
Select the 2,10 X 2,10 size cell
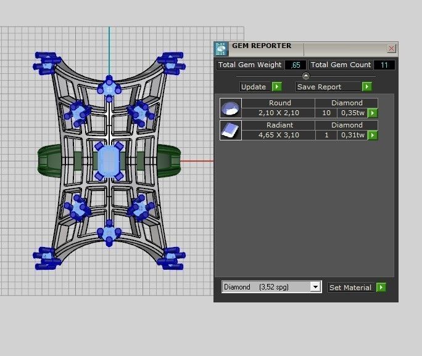click(278, 113)
